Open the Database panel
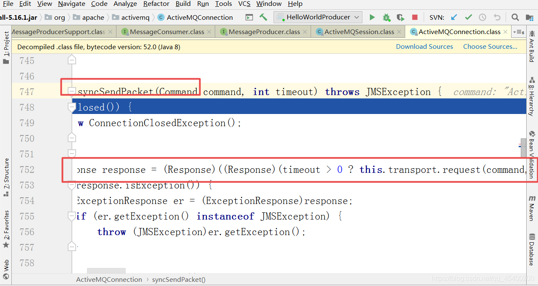Screen dimensions: 538x286 [532, 249]
